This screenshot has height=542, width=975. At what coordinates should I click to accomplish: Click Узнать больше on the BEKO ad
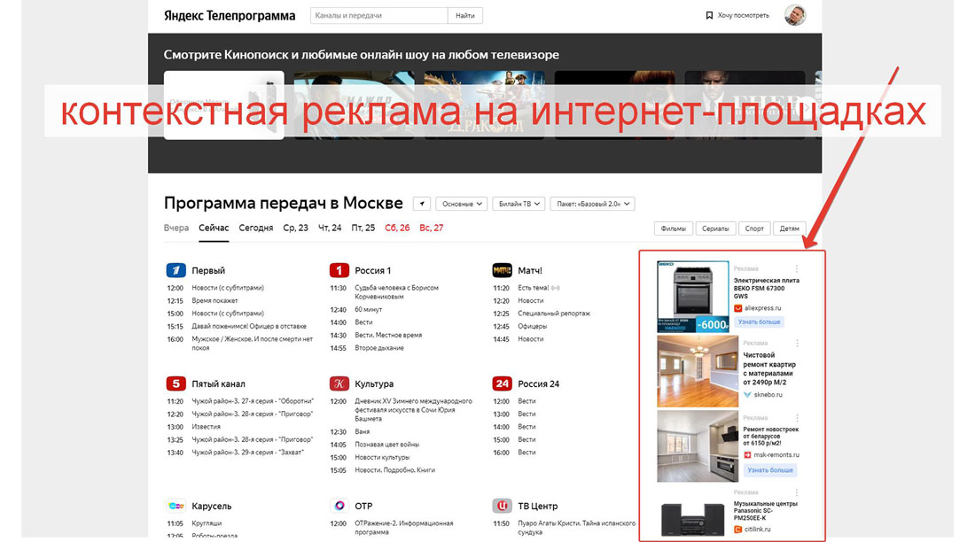coord(759,322)
